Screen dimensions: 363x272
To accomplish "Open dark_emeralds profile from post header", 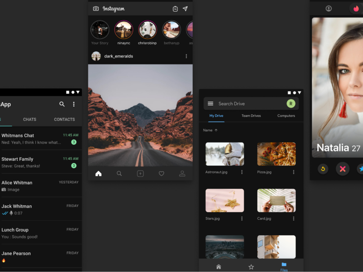I will click(118, 56).
